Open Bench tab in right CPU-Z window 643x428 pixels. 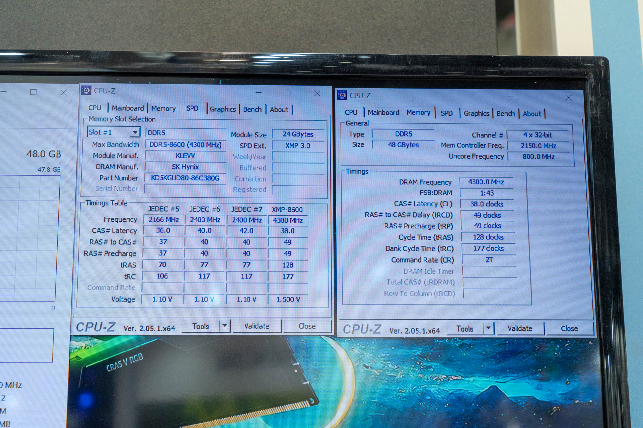click(505, 114)
